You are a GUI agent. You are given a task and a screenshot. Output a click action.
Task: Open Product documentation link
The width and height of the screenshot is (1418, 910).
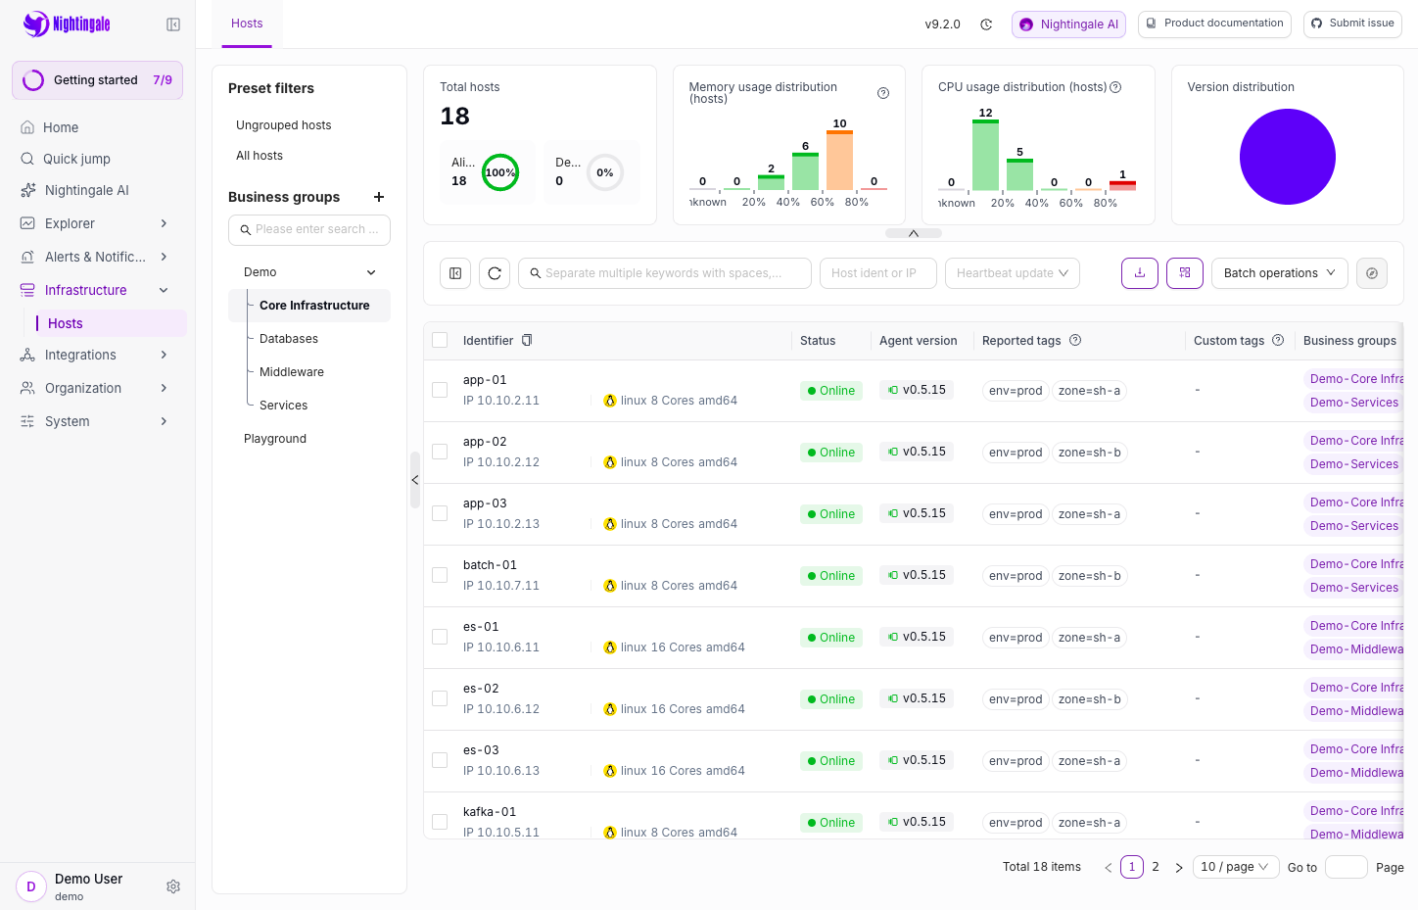(x=1214, y=24)
